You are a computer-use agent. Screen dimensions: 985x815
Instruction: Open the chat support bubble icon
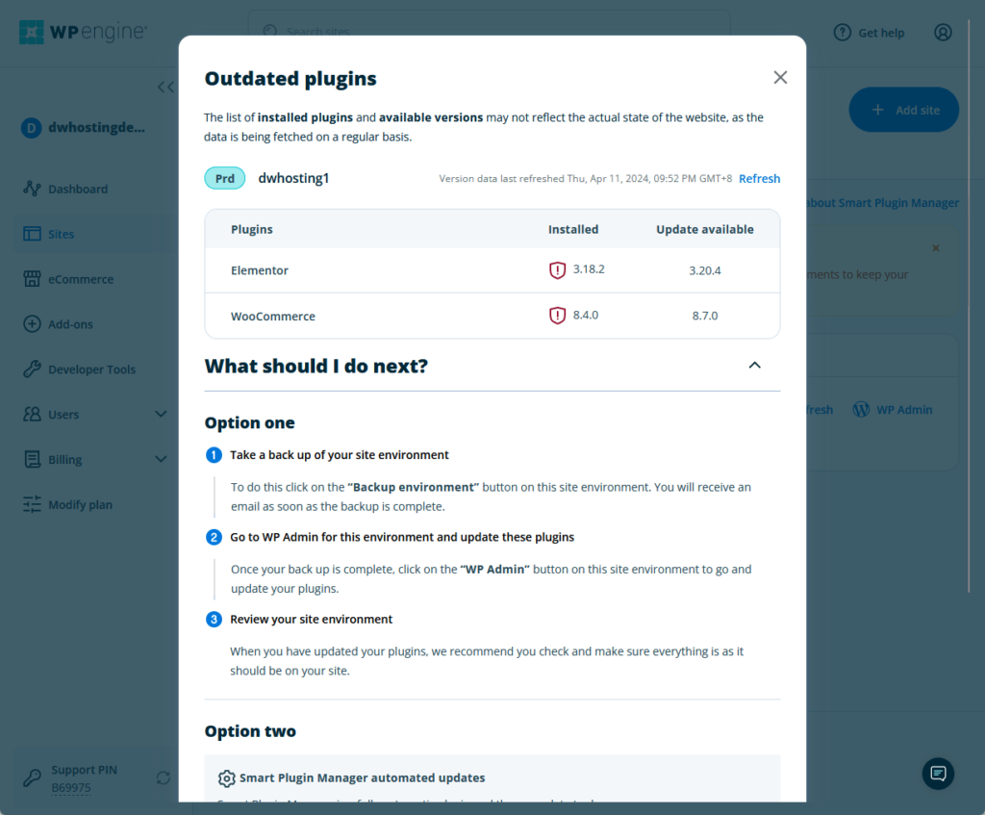(x=938, y=774)
